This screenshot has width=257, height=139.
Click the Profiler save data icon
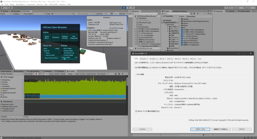click(x=119, y=74)
